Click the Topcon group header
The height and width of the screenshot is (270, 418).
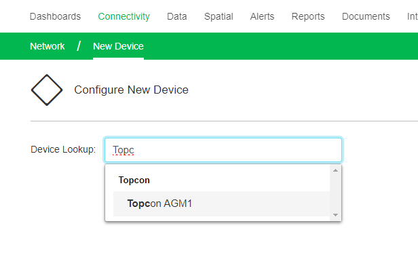[134, 180]
